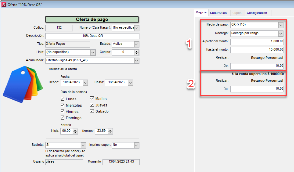This screenshot has width=294, height=172.
Task: Switch to the Sucursales tab
Action: pyautogui.click(x=218, y=13)
